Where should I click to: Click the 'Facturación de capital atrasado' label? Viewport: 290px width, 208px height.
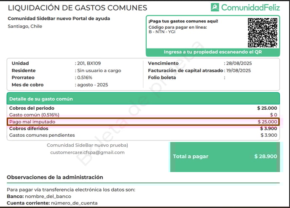pyautogui.click(x=185, y=70)
